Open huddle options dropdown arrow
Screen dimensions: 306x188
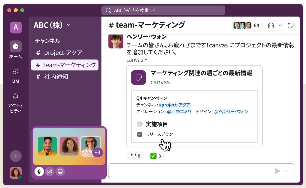pos(280,26)
